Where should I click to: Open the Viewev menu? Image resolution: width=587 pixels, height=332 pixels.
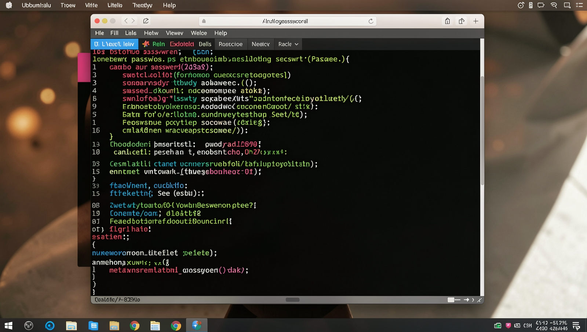(x=175, y=33)
